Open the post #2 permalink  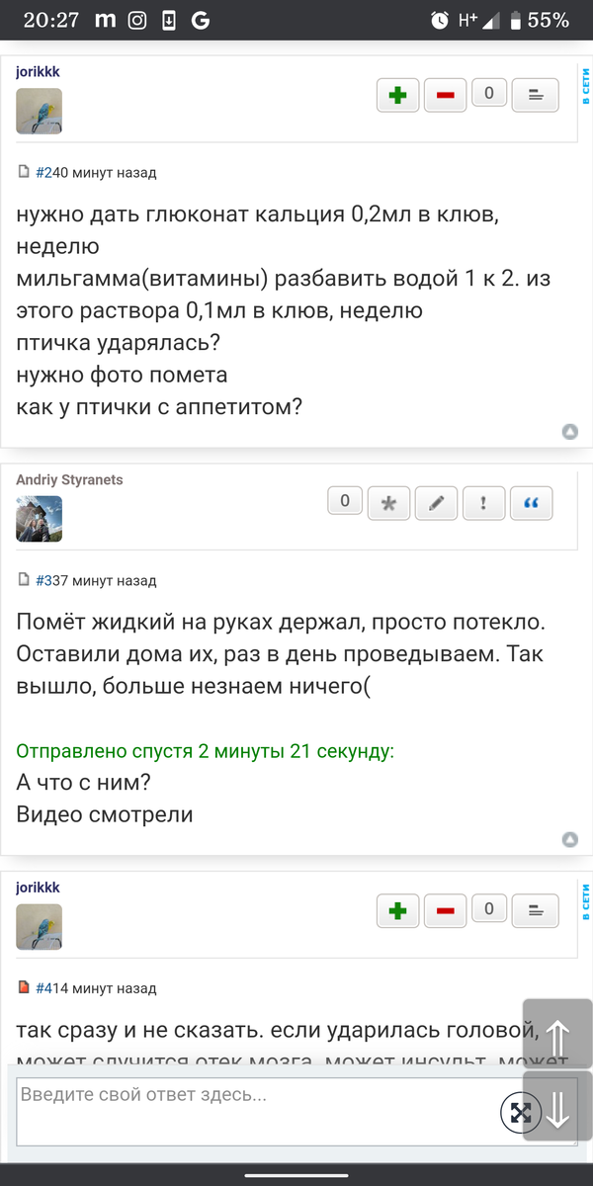point(42,172)
